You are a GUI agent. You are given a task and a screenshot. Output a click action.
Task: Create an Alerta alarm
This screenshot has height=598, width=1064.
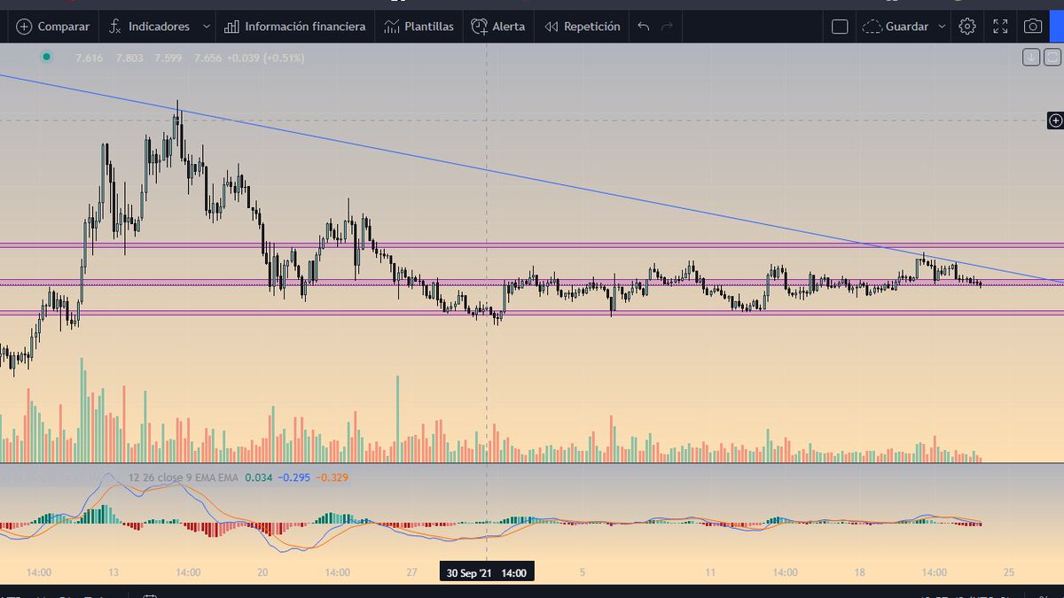pos(498,27)
